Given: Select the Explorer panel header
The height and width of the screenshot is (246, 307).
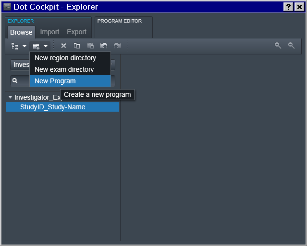Looking at the screenshot, I should (x=21, y=21).
